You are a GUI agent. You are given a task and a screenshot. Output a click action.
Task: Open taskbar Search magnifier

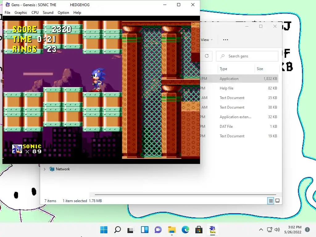118,230
